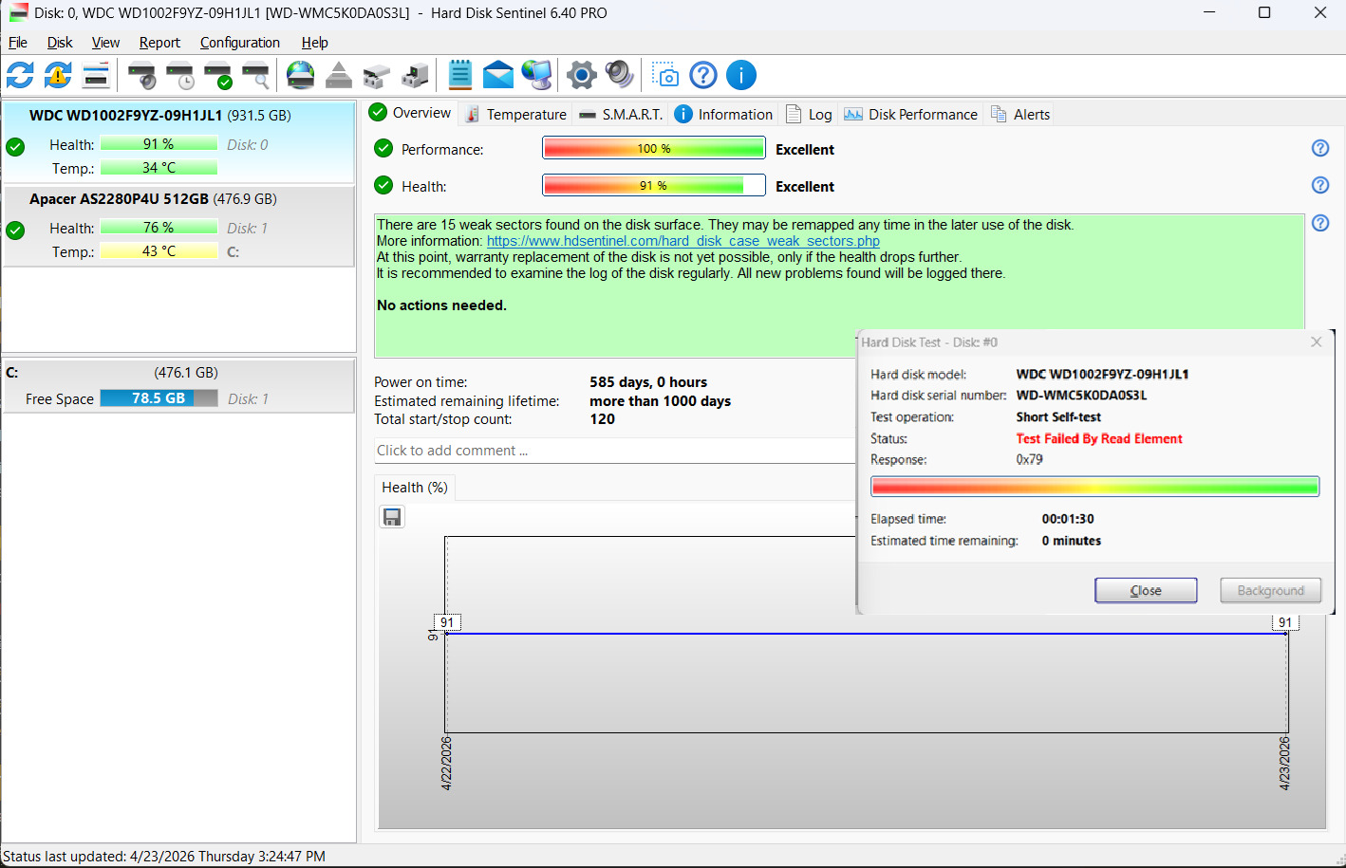
Task: Switch to the S.M.A.R.T. tab
Action: coord(620,114)
